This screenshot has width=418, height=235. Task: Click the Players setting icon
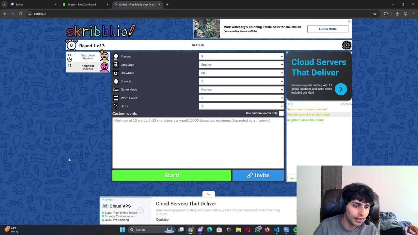[116, 56]
